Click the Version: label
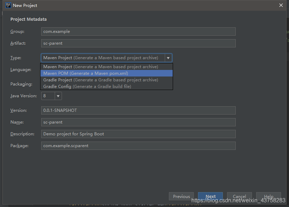The image size is (289, 207). click(x=19, y=110)
